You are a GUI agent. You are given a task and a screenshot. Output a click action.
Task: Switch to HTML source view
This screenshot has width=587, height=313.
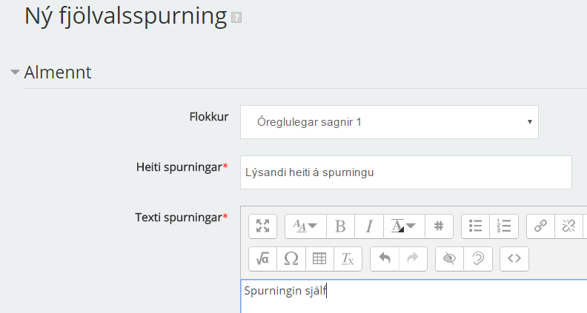pos(514,259)
